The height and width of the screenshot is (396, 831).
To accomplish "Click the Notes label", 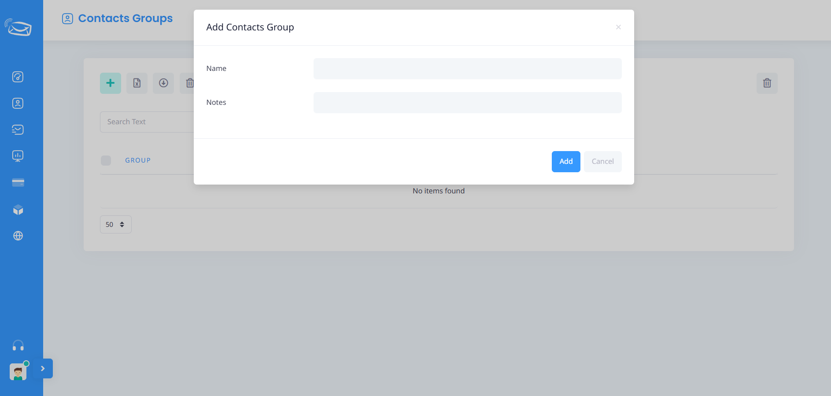I will [x=216, y=102].
